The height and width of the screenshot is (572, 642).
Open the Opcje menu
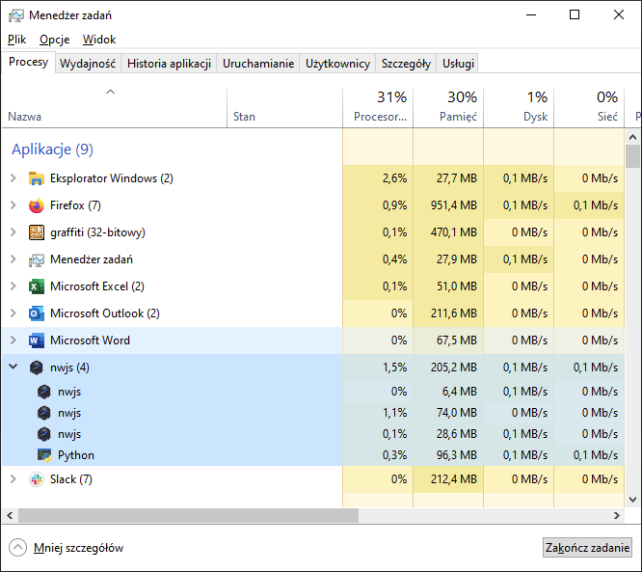pyautogui.click(x=54, y=40)
